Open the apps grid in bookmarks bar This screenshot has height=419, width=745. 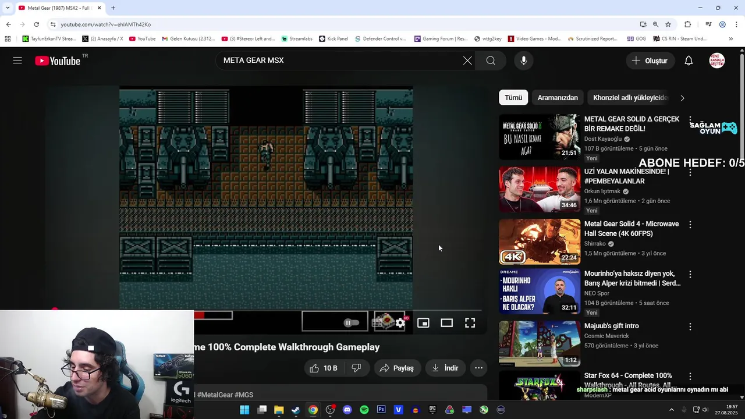coord(8,39)
